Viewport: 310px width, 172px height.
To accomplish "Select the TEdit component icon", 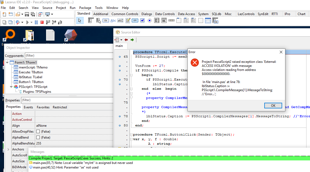I will pos(120,20).
